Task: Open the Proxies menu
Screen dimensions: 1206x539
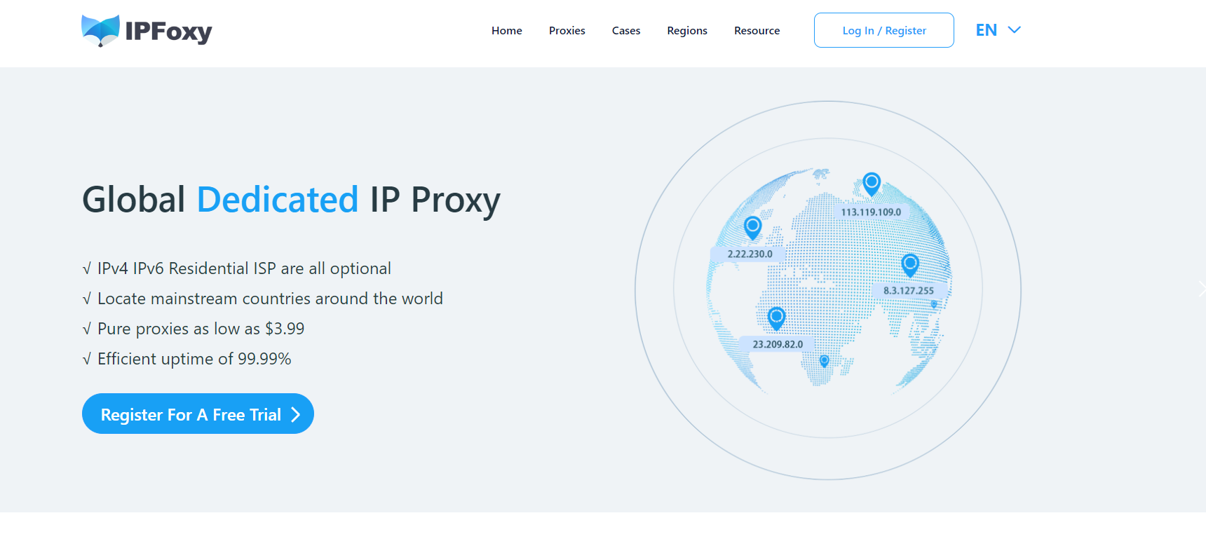Action: point(567,31)
